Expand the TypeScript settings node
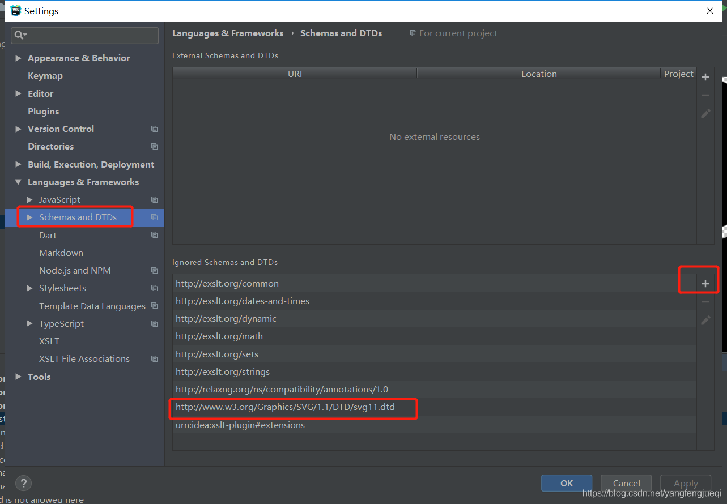Image resolution: width=727 pixels, height=504 pixels. tap(29, 323)
